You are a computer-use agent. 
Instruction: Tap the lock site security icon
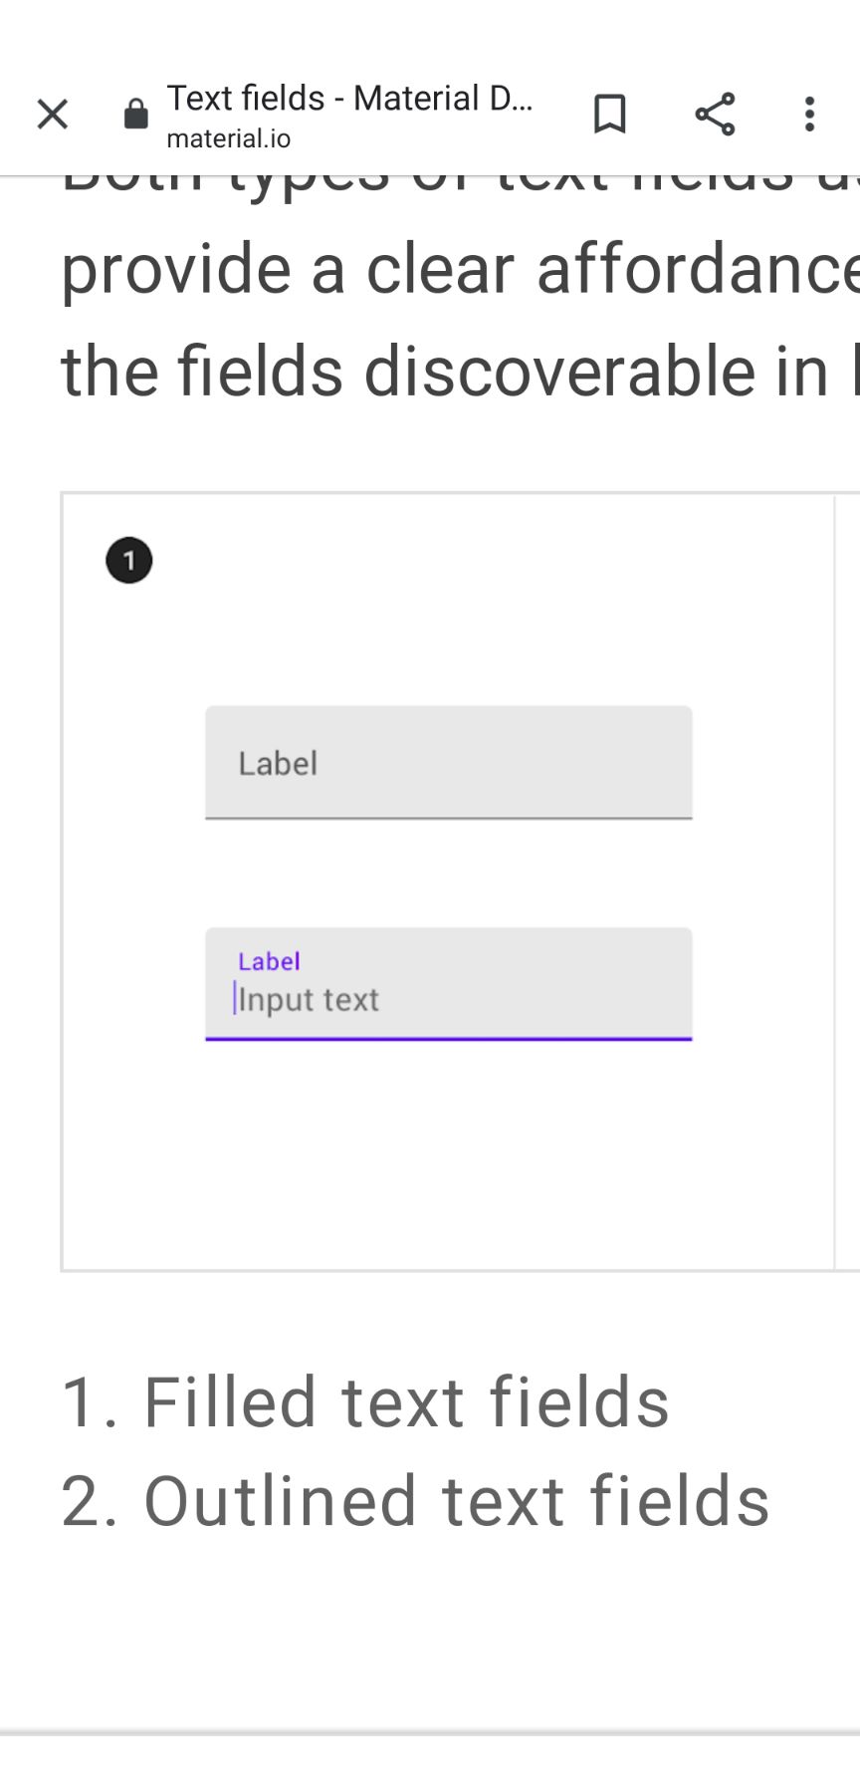(135, 115)
